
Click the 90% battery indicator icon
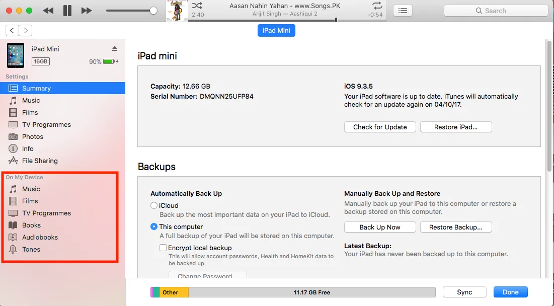click(x=109, y=61)
